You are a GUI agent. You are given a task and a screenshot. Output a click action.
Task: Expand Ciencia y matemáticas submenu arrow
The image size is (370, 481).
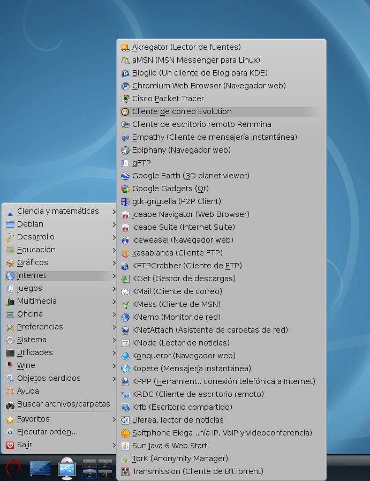(x=114, y=212)
